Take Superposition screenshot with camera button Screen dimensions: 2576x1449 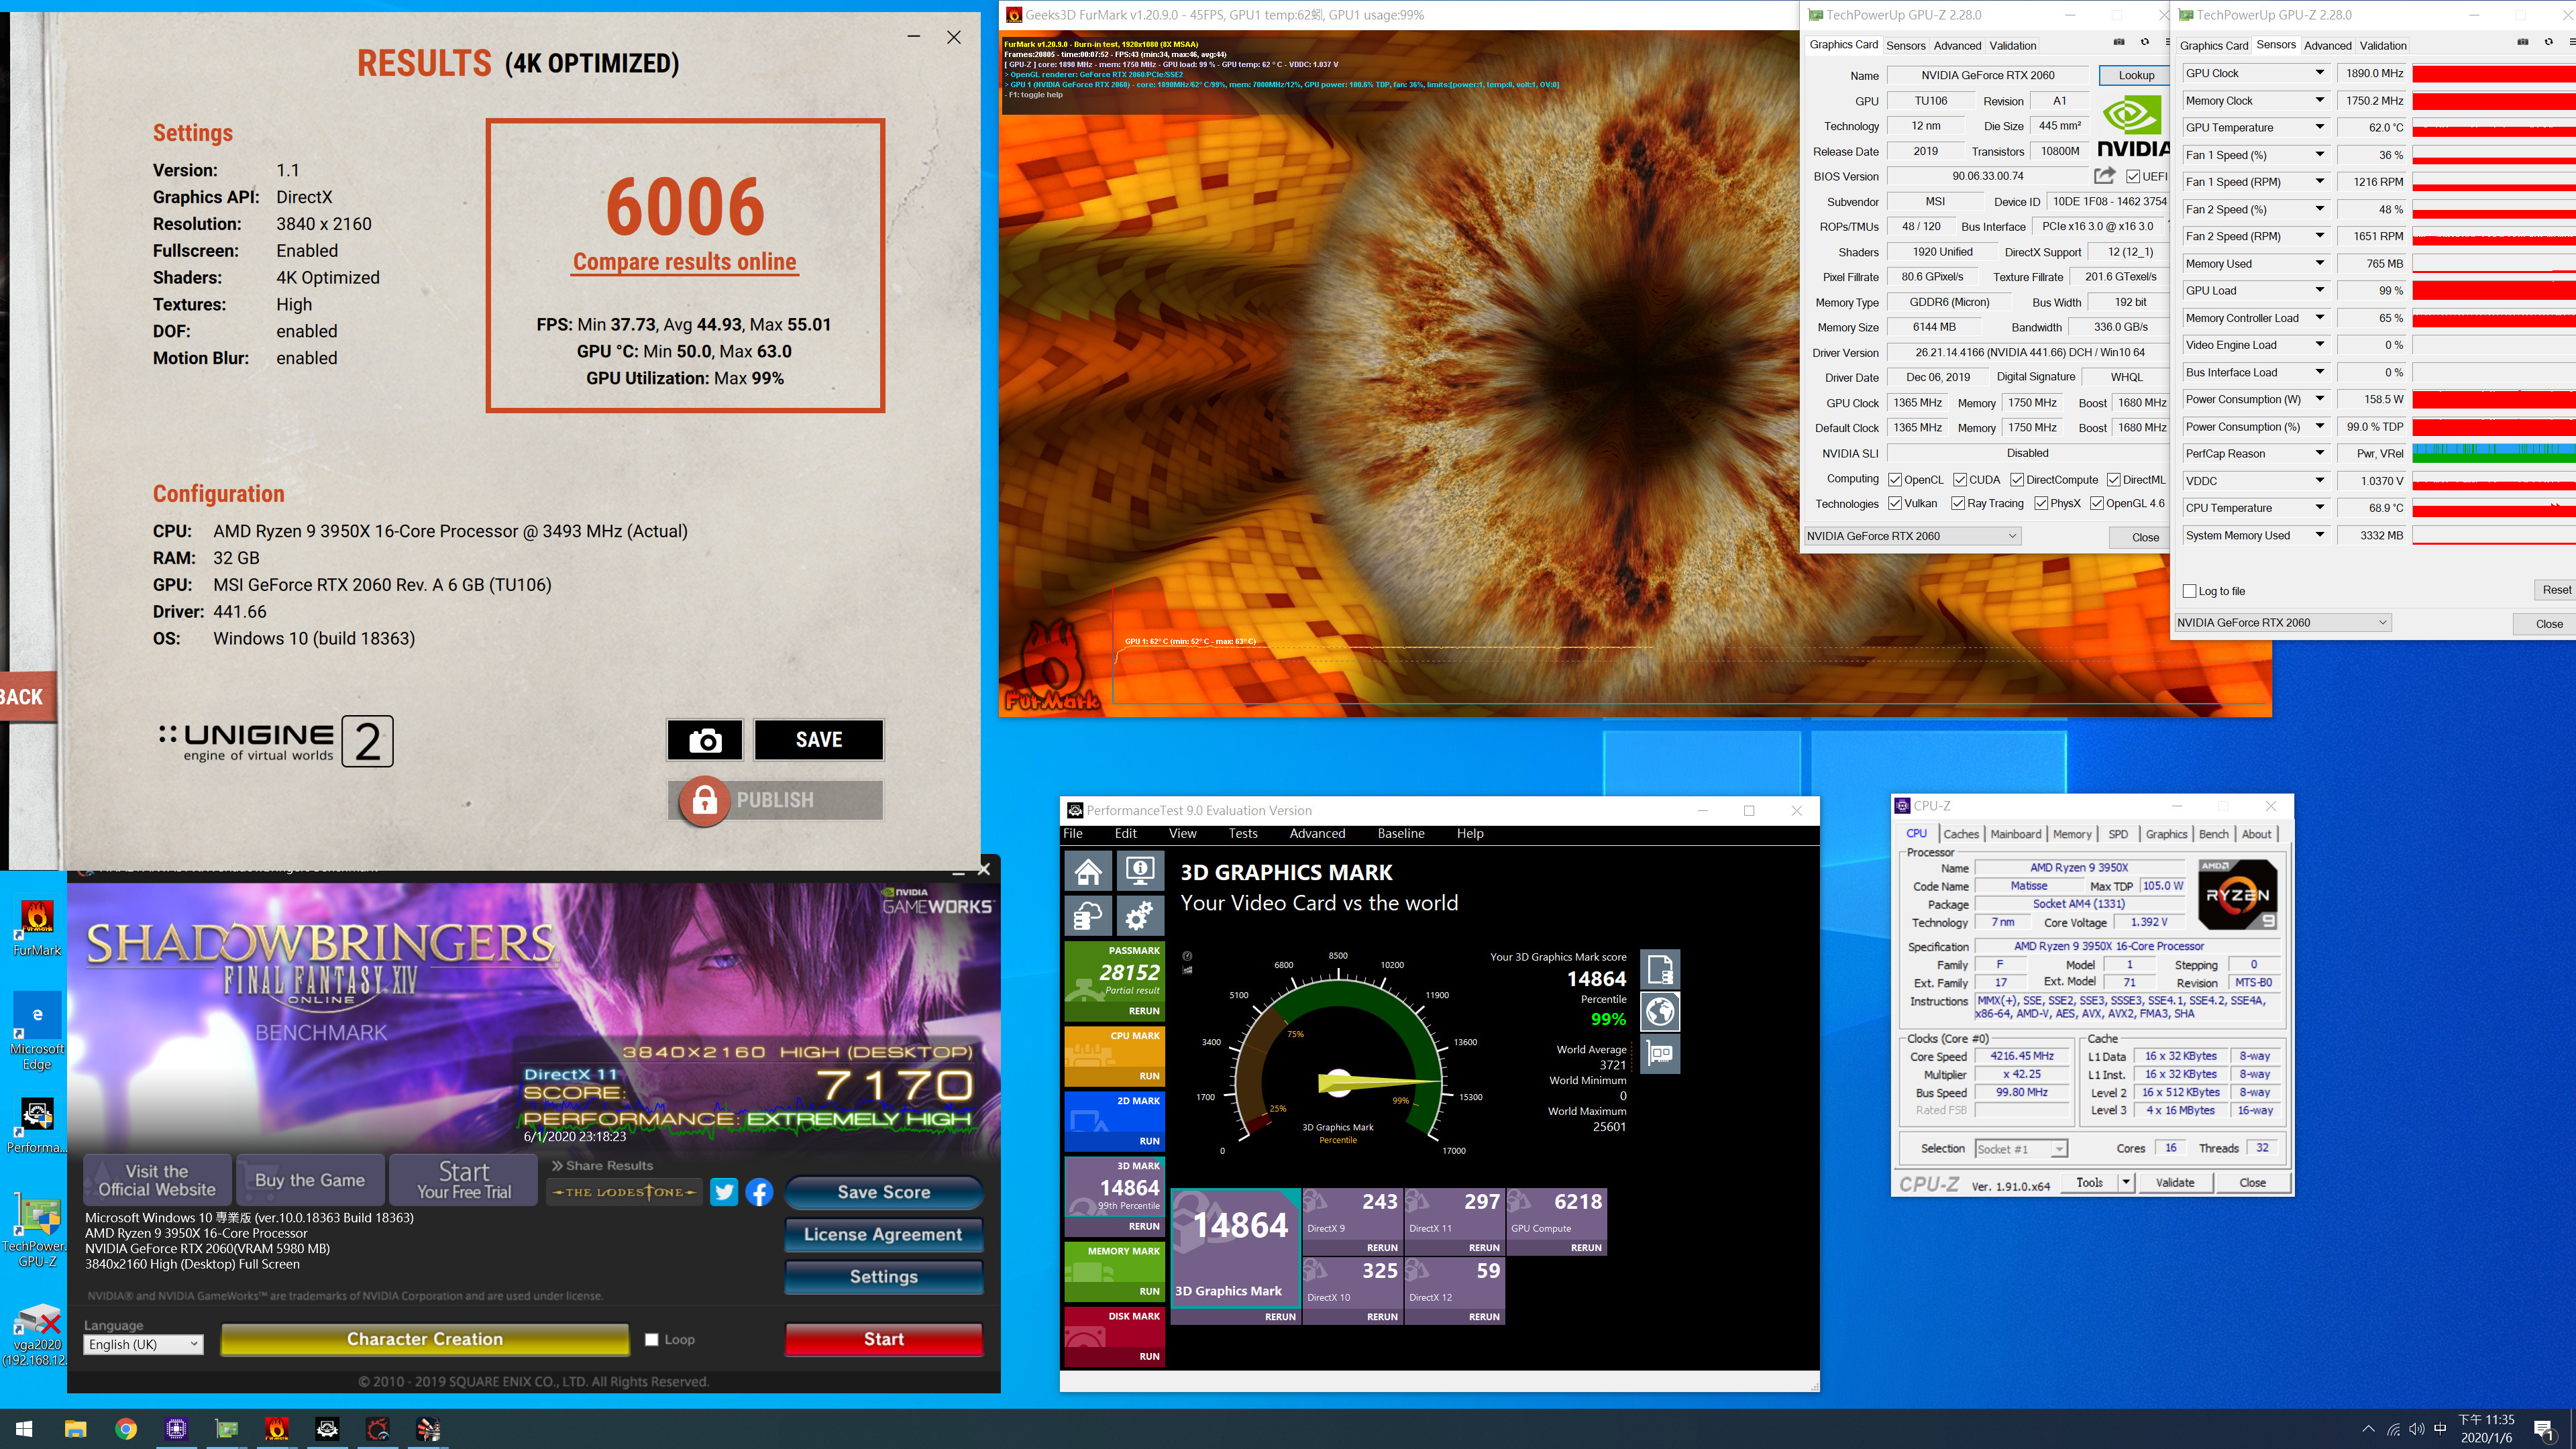(x=705, y=740)
